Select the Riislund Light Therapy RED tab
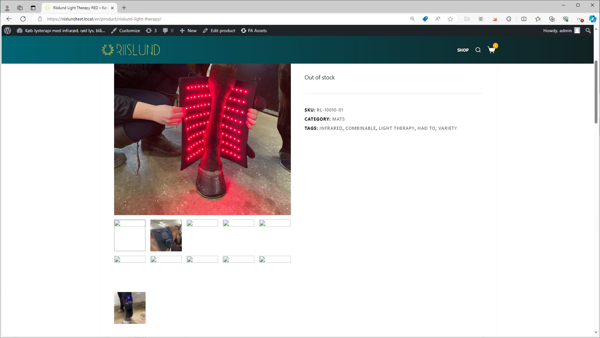This screenshot has width=600, height=338. click(79, 8)
